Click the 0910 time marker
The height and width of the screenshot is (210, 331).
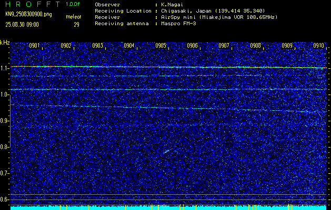[318, 46]
